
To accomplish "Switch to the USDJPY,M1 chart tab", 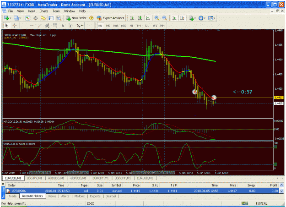I will 34,178.
